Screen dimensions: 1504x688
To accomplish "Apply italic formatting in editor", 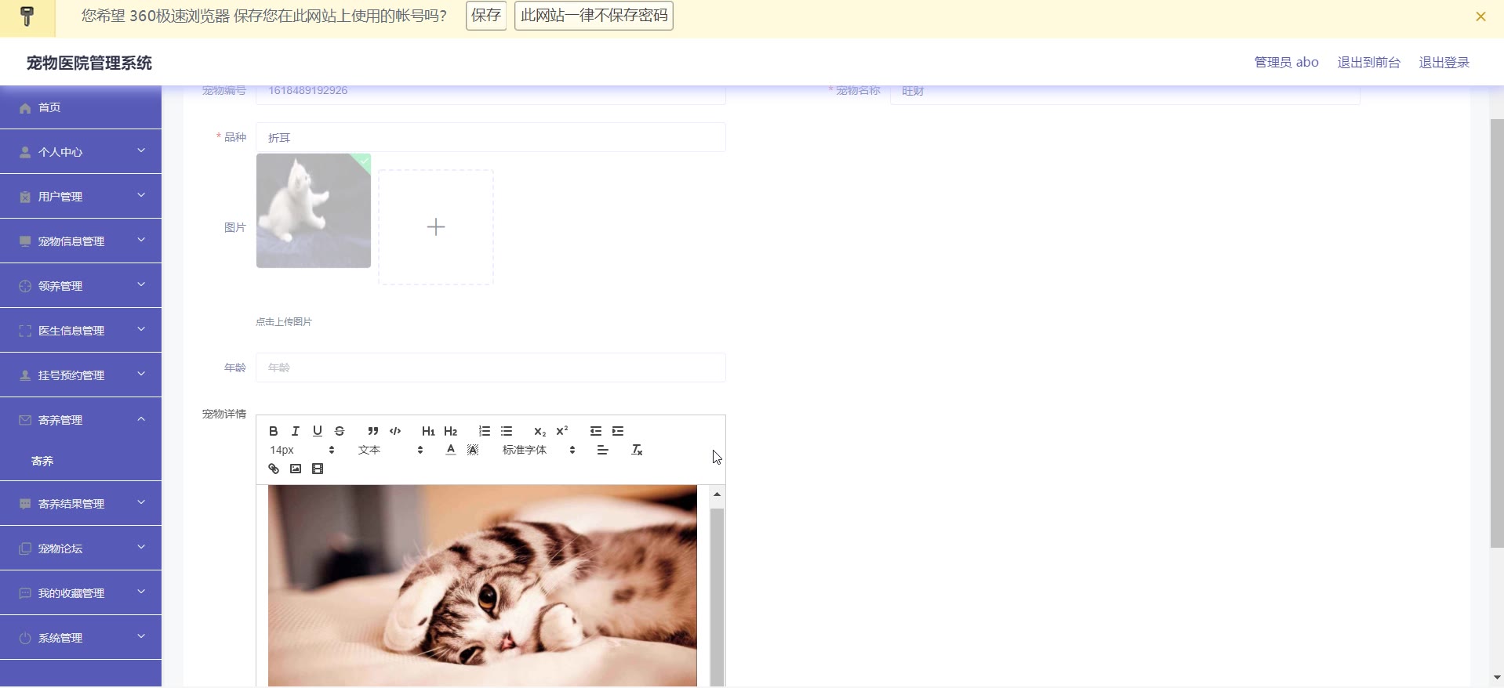I will (296, 431).
